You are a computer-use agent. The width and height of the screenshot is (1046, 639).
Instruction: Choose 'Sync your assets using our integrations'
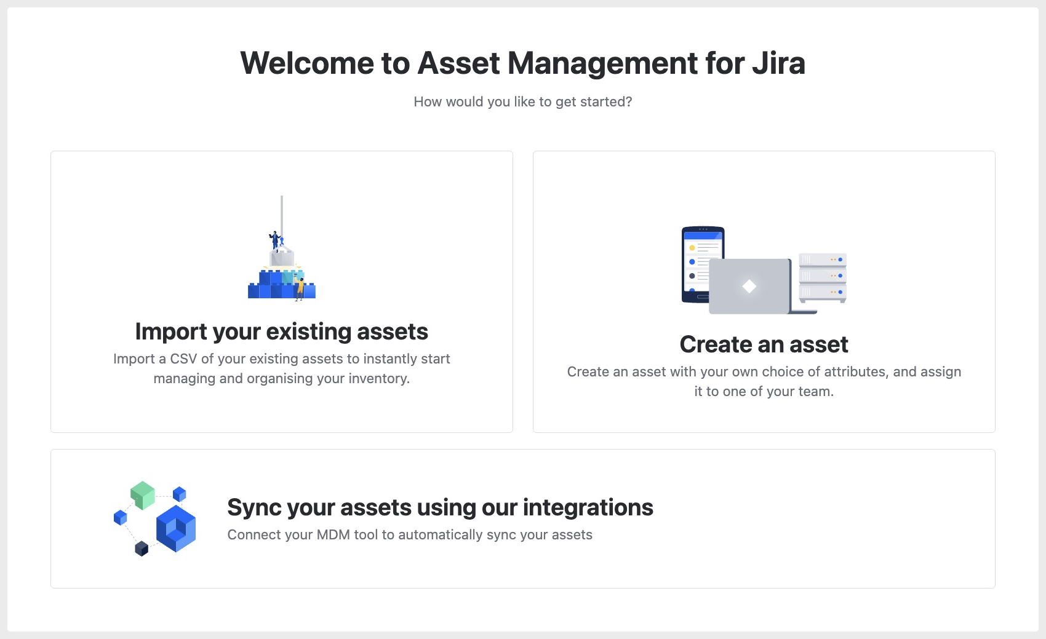click(440, 507)
